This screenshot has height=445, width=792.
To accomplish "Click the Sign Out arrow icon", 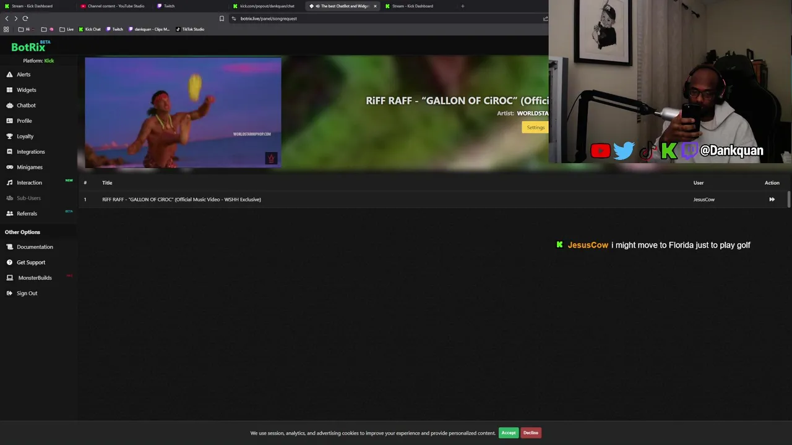I will (9, 293).
